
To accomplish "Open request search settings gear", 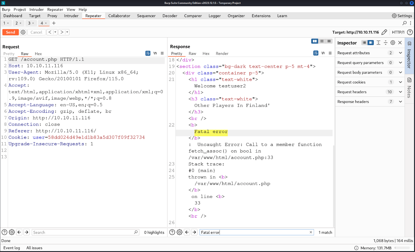I will click(x=12, y=232).
